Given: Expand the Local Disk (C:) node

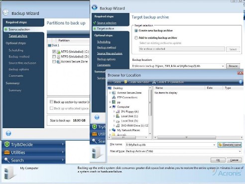Looking at the screenshot, I should pos(114,116).
